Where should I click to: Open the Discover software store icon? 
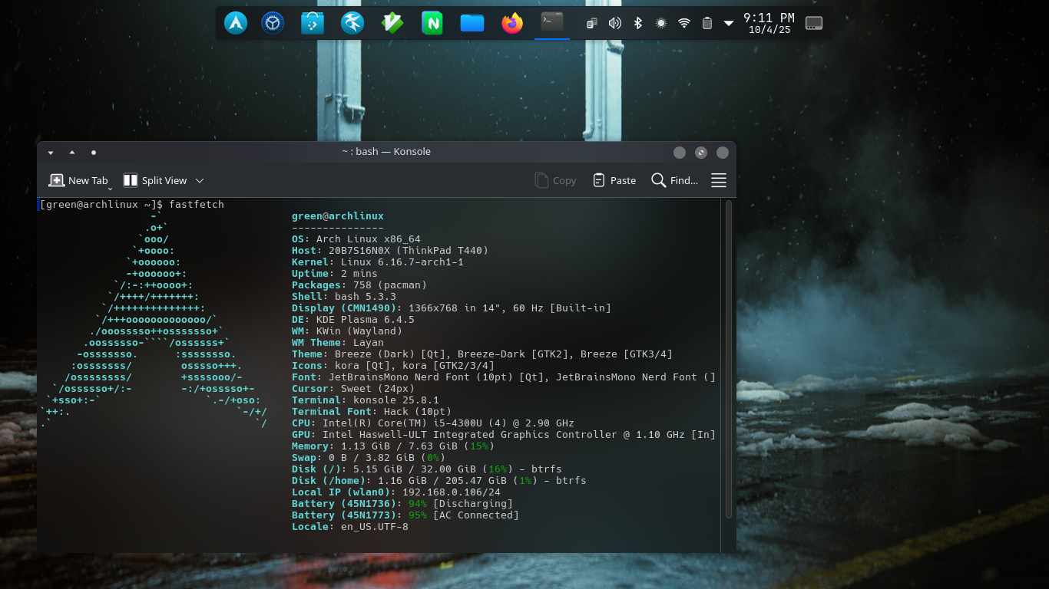click(x=312, y=23)
